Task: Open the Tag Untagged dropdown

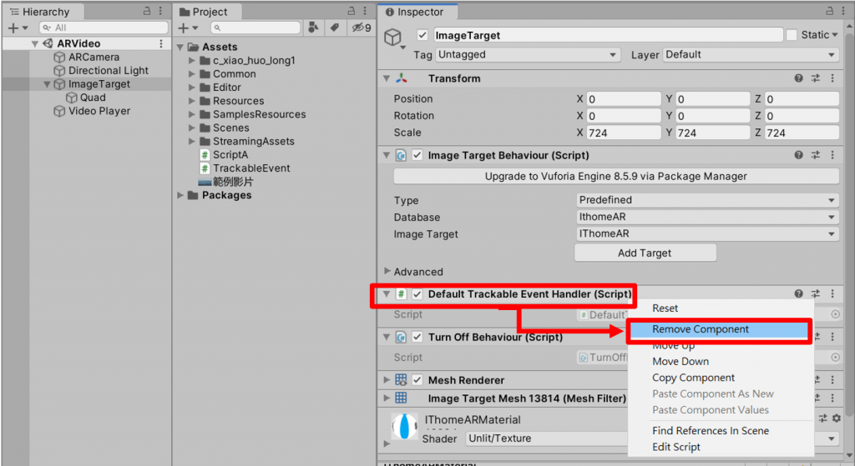Action: [528, 55]
